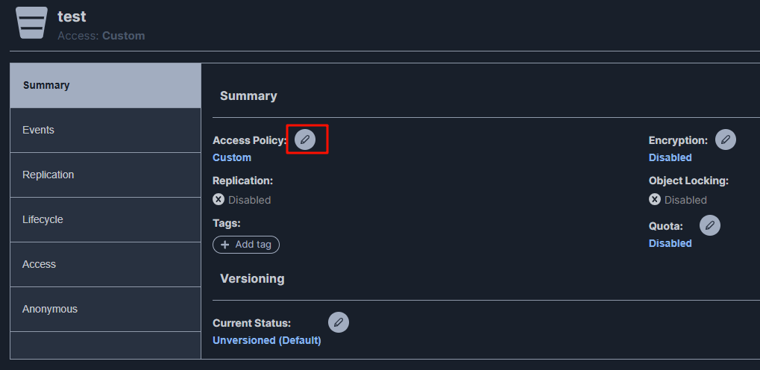
Task: Open the Access tab
Action: [x=105, y=264]
